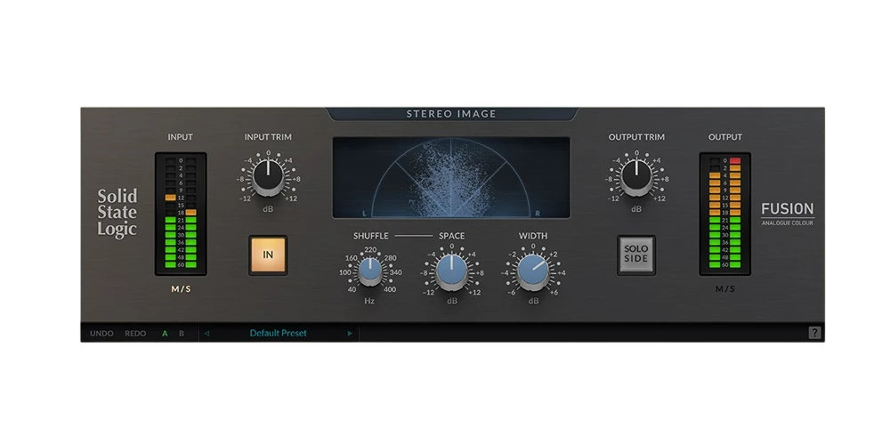Screen dimensions: 890x445
Task: Click the Output Trim knob
Action: 636,177
